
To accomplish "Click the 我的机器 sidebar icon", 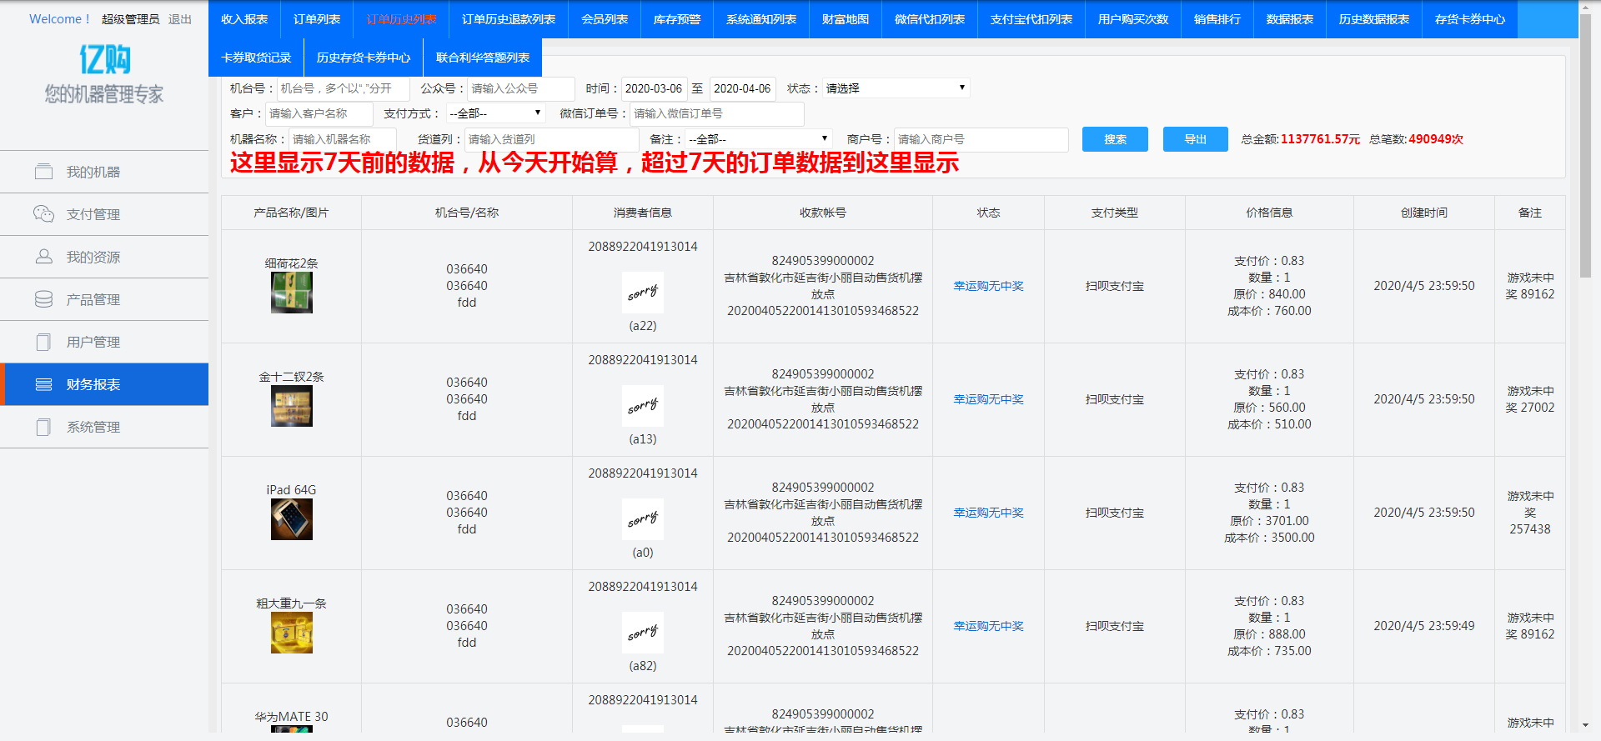I will click(x=44, y=172).
